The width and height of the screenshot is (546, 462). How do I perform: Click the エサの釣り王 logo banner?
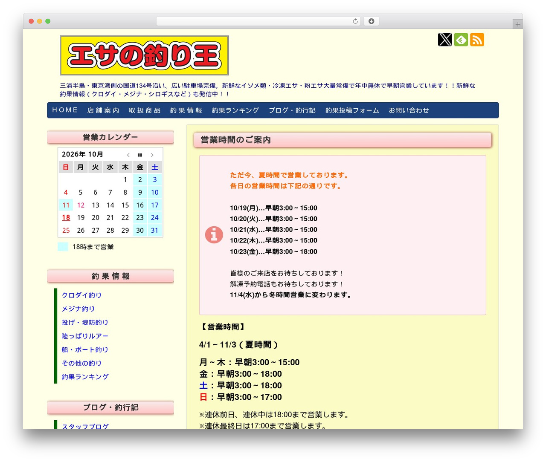point(144,55)
